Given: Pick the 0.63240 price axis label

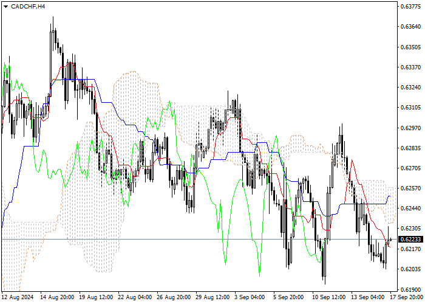Looking at the screenshot, I should [x=410, y=88].
